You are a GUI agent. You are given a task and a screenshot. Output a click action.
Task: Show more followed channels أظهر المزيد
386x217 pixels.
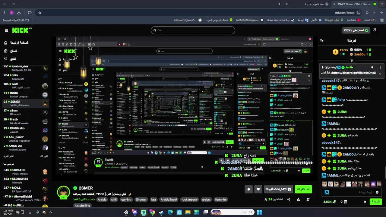click(9, 156)
